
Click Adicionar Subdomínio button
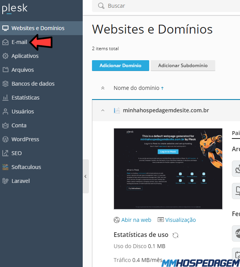click(183, 66)
